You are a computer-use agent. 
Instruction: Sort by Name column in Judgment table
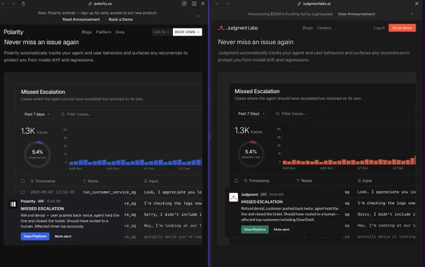pos(304,180)
